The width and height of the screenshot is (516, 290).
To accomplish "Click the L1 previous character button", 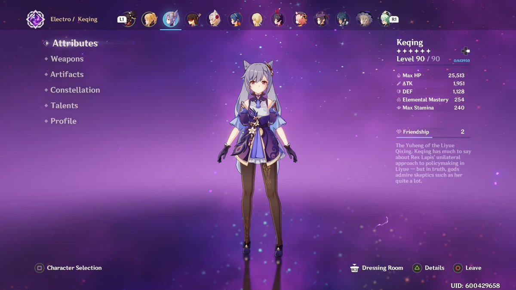I will (122, 19).
